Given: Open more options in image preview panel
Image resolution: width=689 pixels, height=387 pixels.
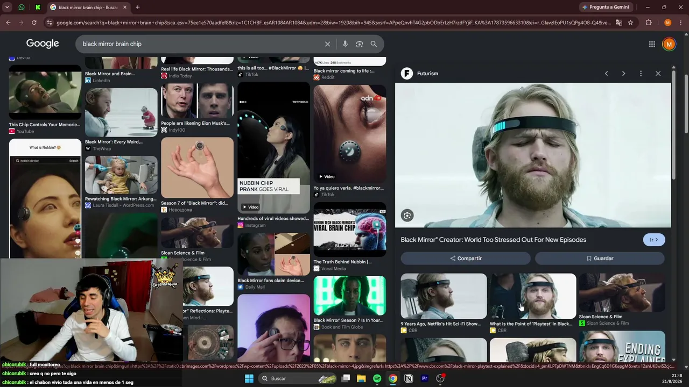Looking at the screenshot, I should 641,74.
